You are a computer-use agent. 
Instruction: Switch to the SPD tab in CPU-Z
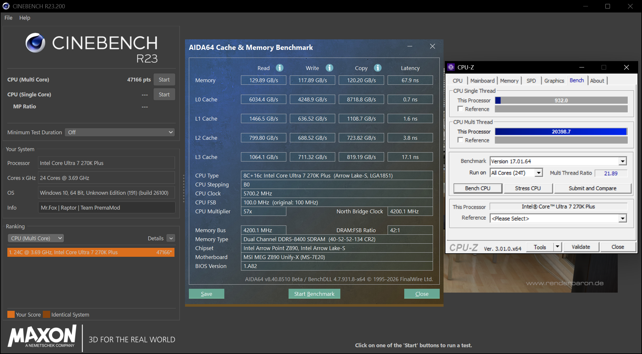coord(531,81)
